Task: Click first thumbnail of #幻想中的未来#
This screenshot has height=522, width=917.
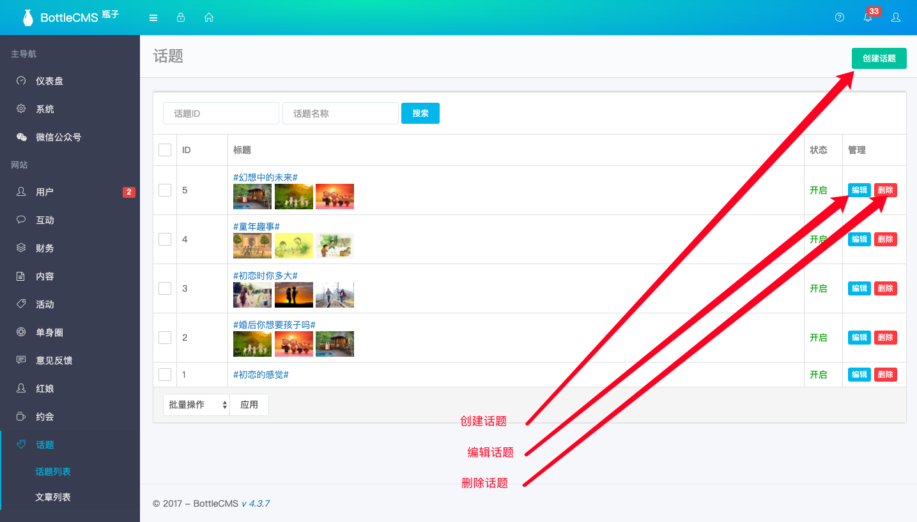Action: (x=252, y=197)
